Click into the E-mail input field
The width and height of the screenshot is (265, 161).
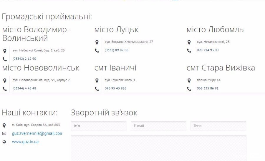pyautogui.click(x=158, y=126)
